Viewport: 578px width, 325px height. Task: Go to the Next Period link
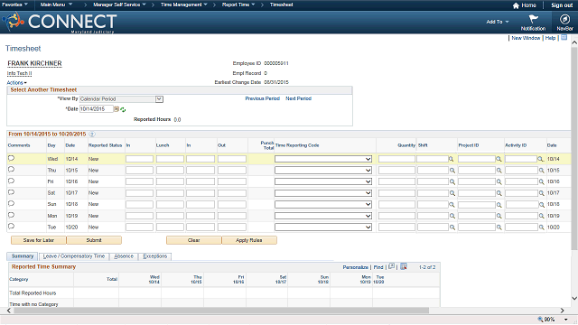pos(298,98)
